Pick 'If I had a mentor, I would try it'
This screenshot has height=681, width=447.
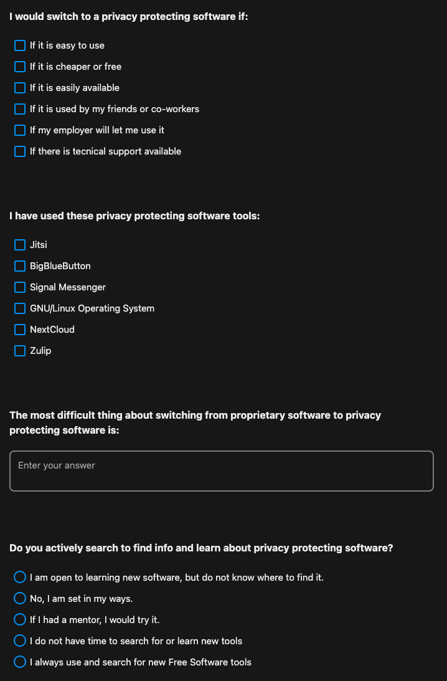(x=20, y=620)
